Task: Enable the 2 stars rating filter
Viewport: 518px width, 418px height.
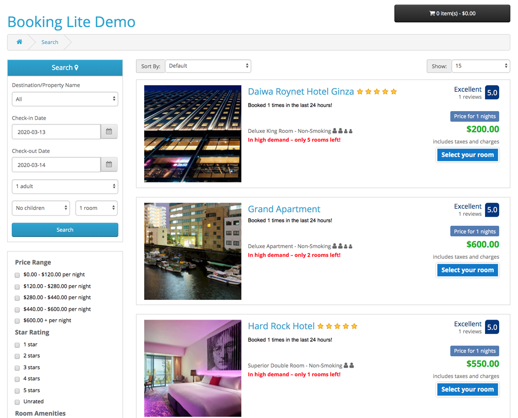Action: click(x=17, y=356)
